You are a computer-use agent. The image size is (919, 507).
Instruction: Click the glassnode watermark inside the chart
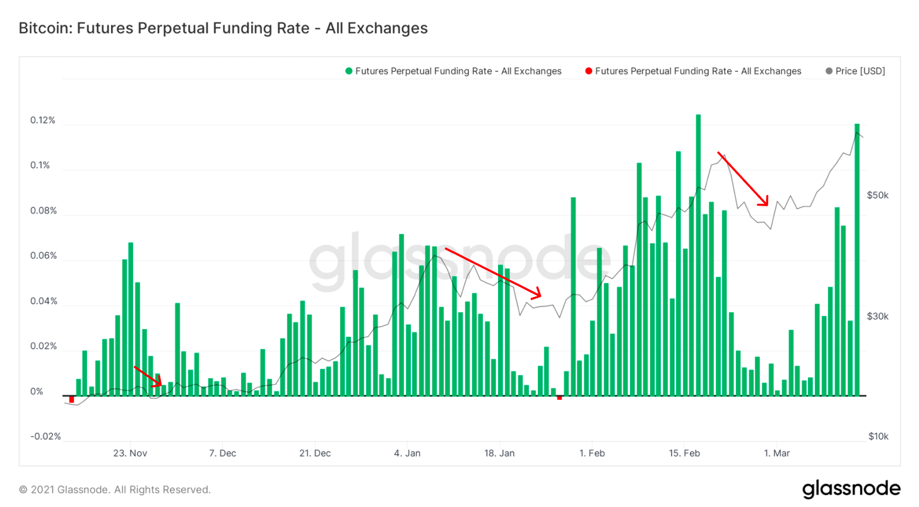pos(459,264)
